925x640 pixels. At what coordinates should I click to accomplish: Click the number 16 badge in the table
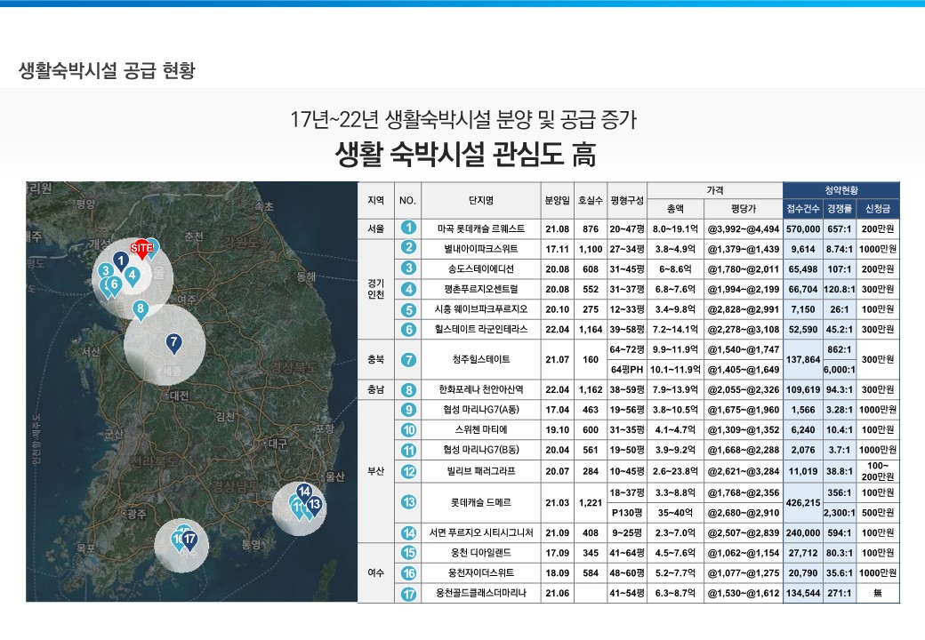[409, 573]
